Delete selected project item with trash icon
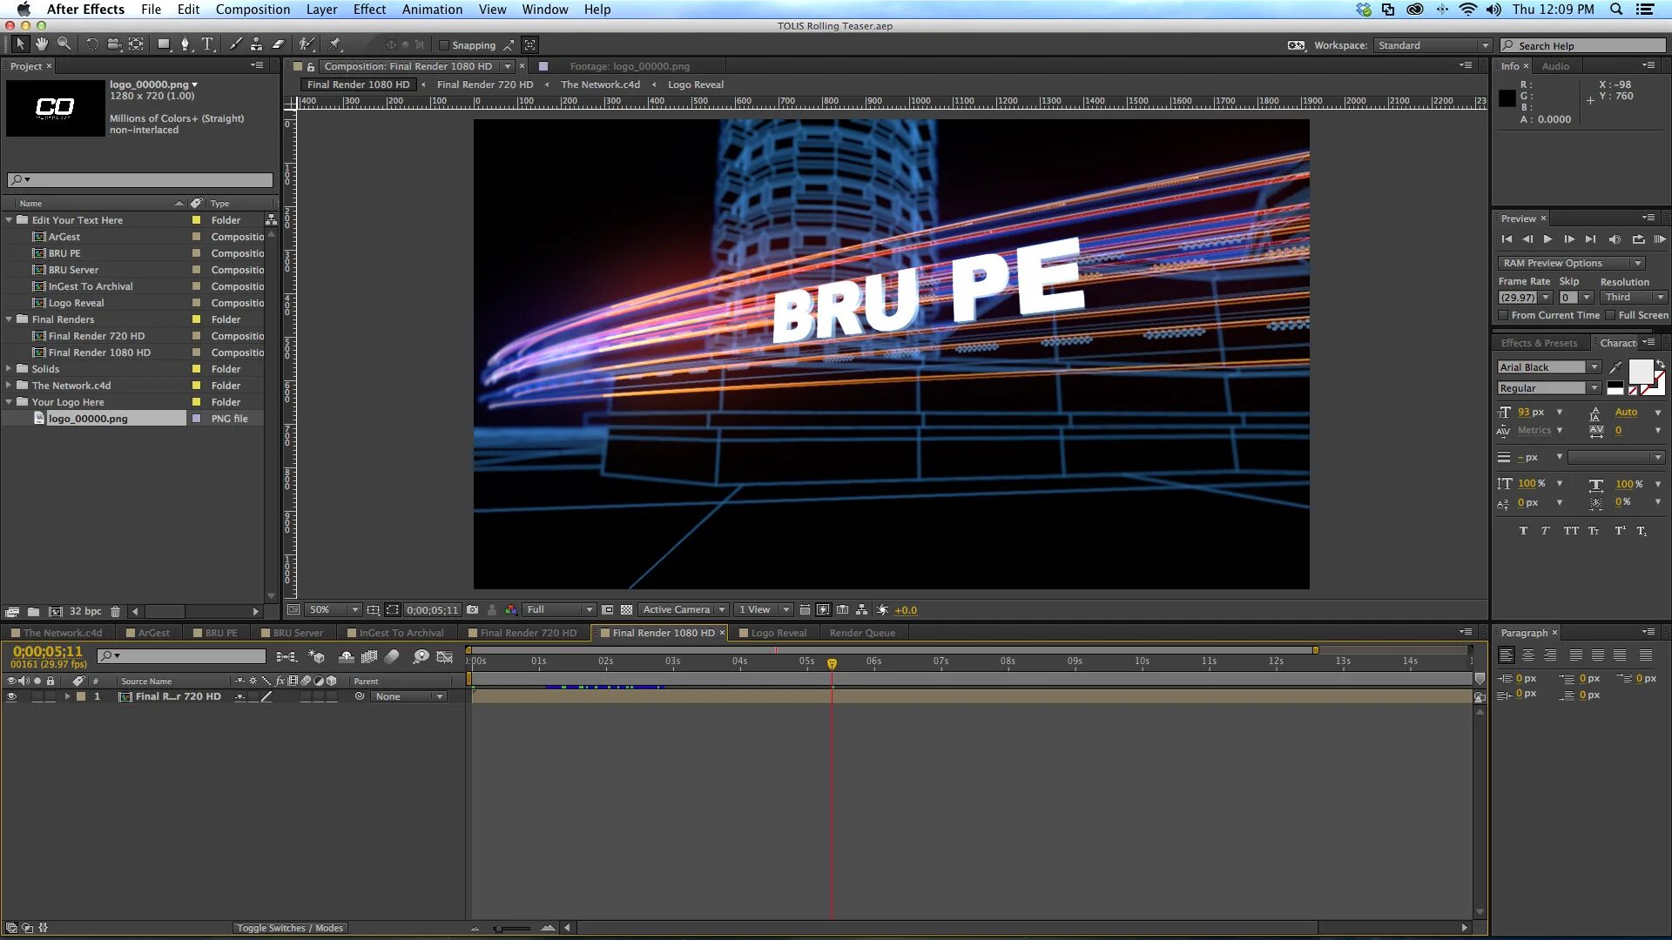Image resolution: width=1672 pixels, height=940 pixels. (x=115, y=612)
